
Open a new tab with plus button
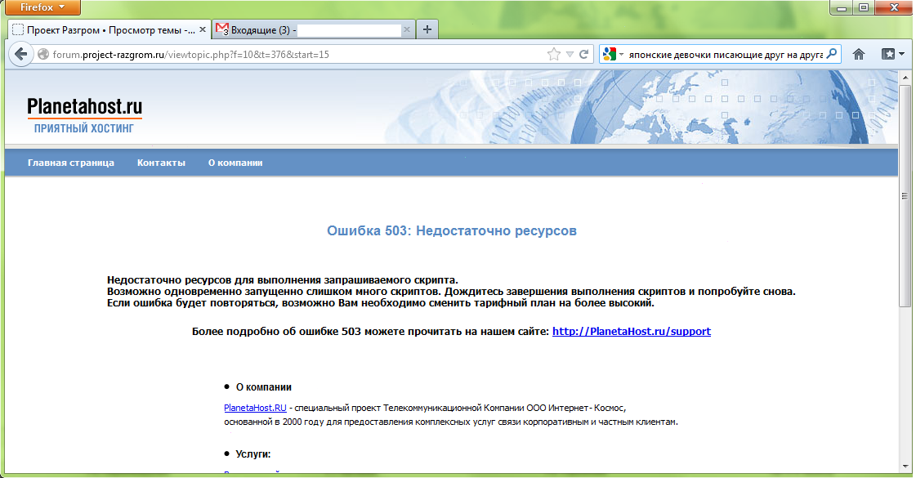click(x=427, y=29)
